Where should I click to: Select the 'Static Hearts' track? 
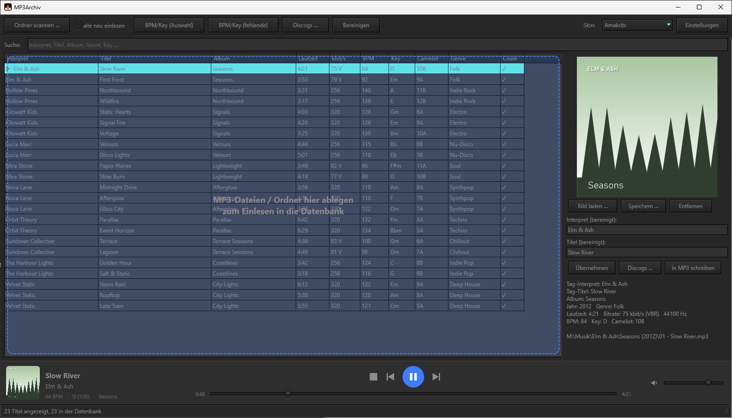point(264,112)
